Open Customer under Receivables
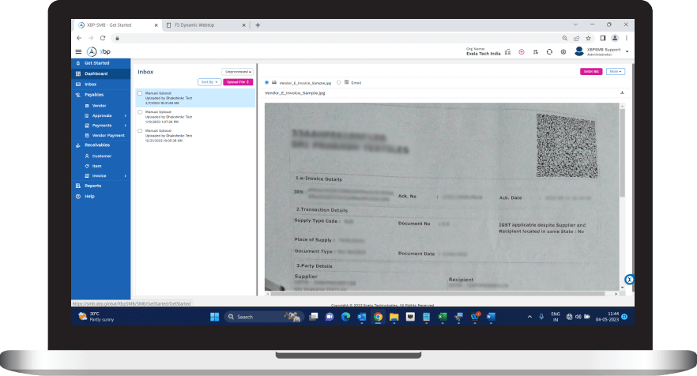This screenshot has width=697, height=376. point(101,156)
